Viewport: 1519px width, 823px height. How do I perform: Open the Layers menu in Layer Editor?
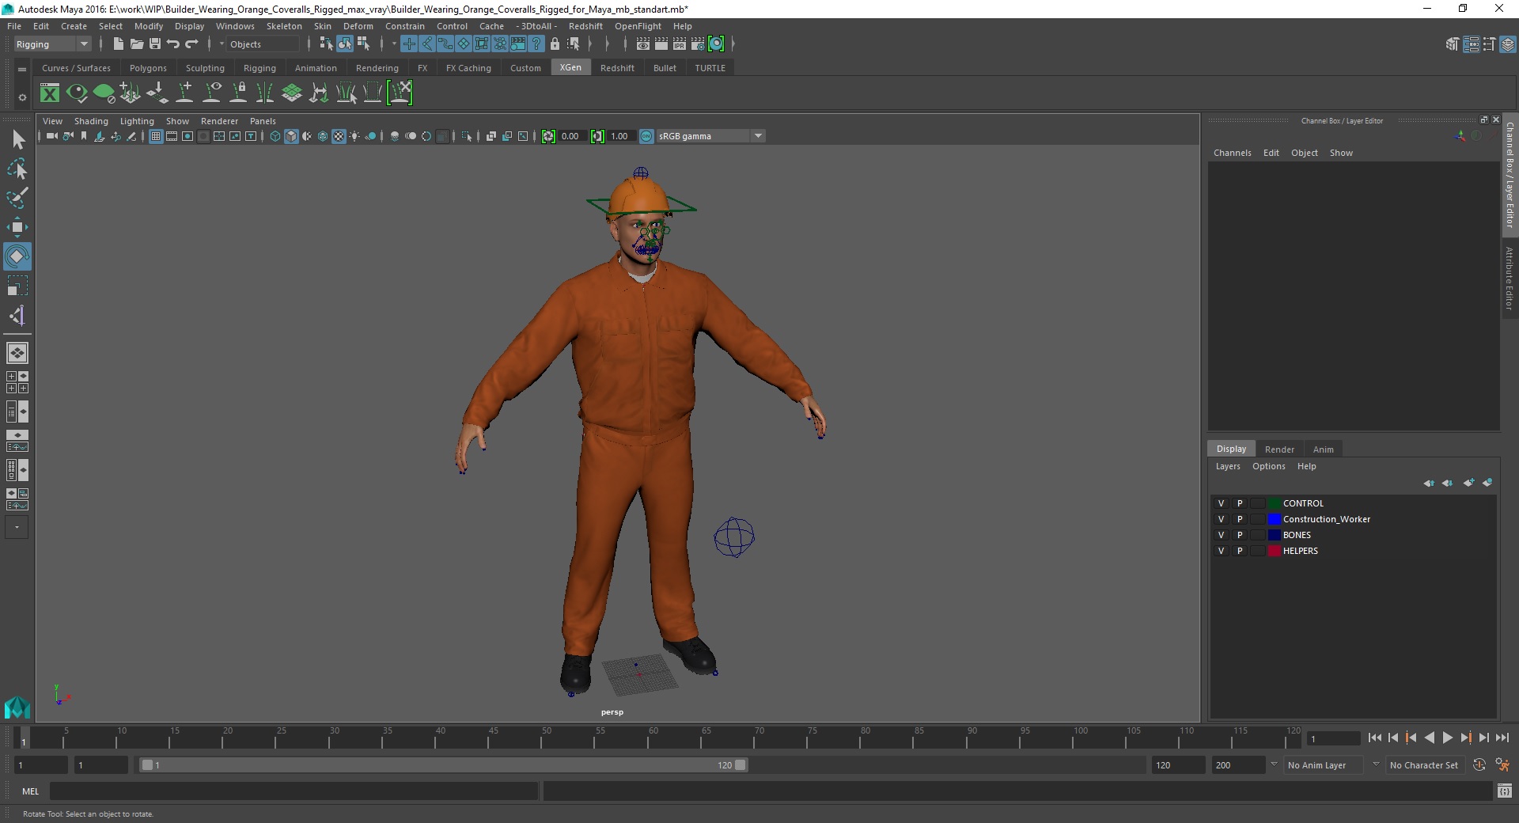click(x=1228, y=466)
